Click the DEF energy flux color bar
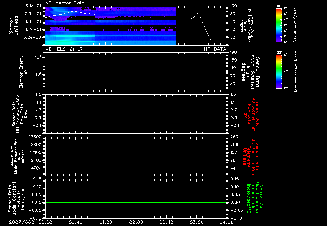327x226 pixels. click(x=279, y=72)
